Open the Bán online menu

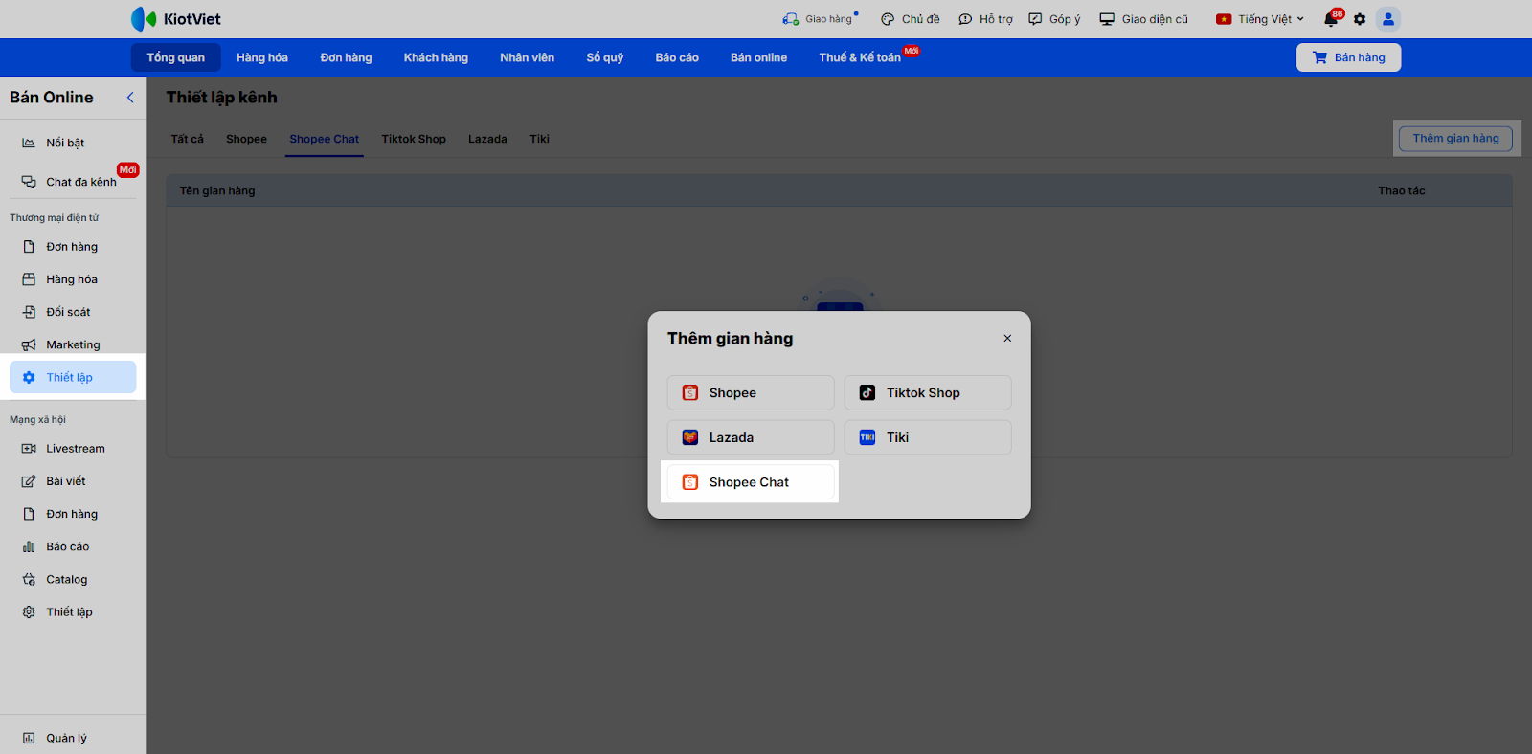[758, 57]
